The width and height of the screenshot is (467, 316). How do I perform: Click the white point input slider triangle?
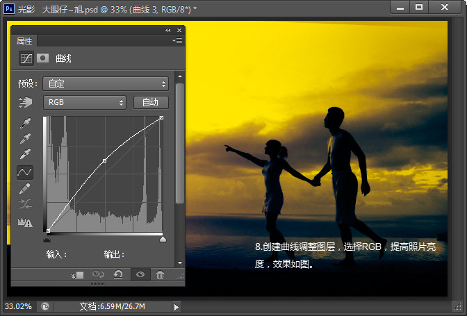(x=163, y=239)
